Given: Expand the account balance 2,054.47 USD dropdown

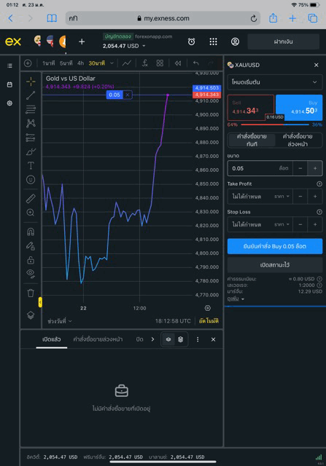Looking at the screenshot, I should pos(144,46).
